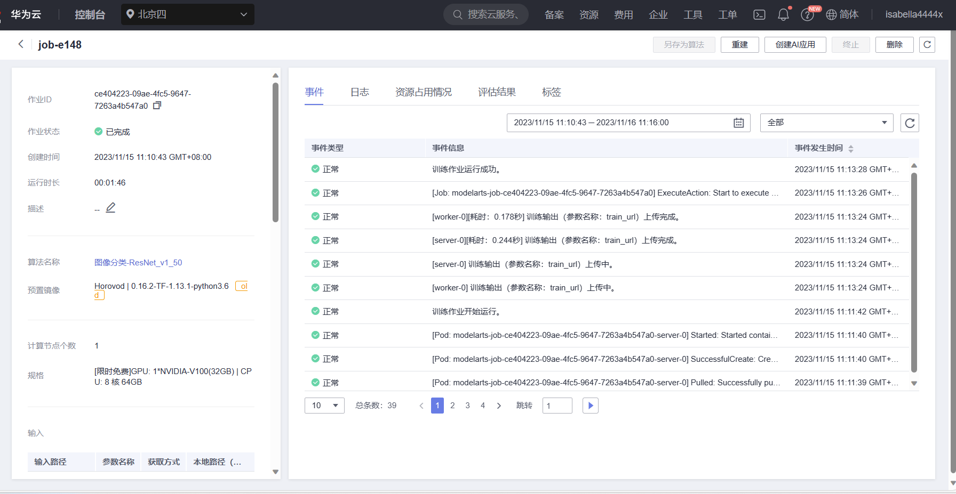Click the 搜索云服务 search box

(x=486, y=14)
